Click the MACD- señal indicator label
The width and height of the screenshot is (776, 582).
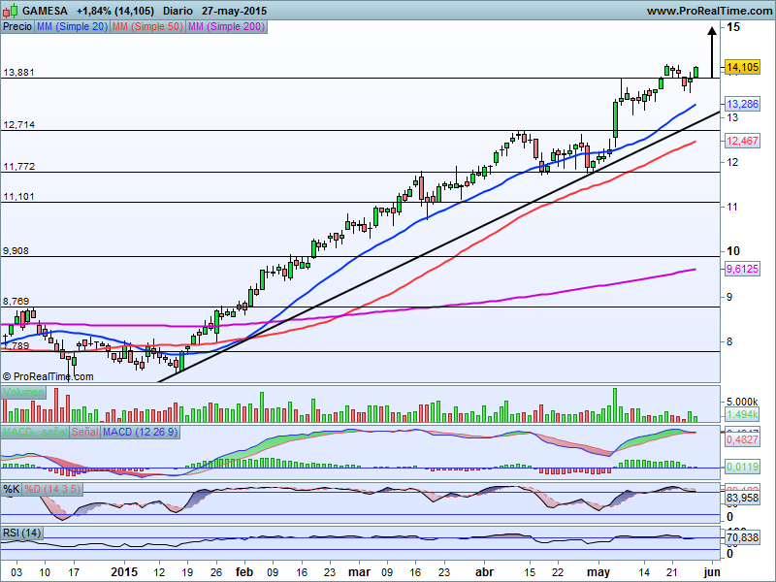pos(35,432)
